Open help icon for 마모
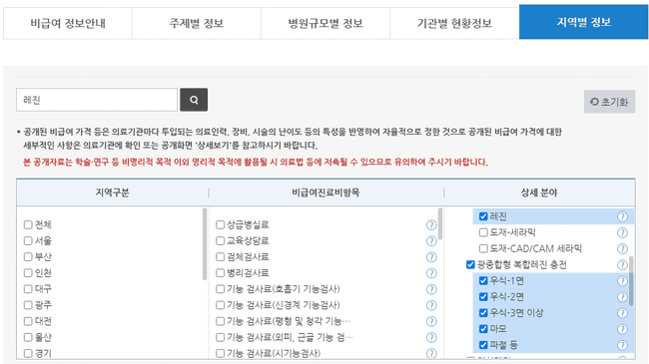649x364 pixels. click(622, 329)
